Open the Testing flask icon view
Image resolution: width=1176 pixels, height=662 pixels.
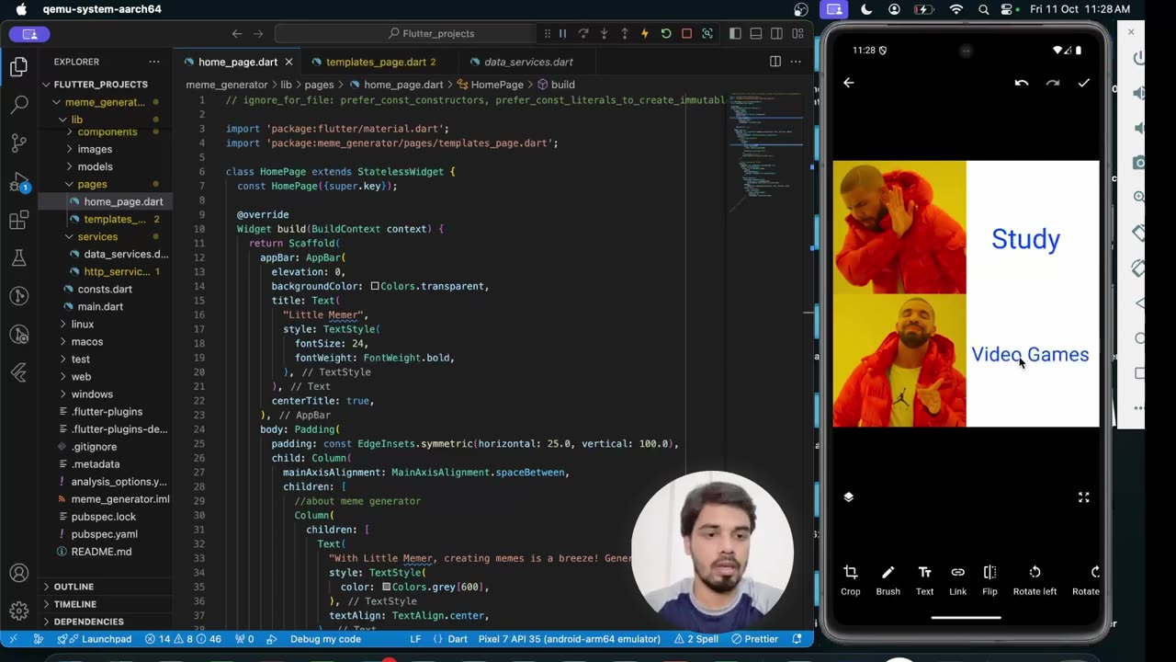(x=18, y=257)
